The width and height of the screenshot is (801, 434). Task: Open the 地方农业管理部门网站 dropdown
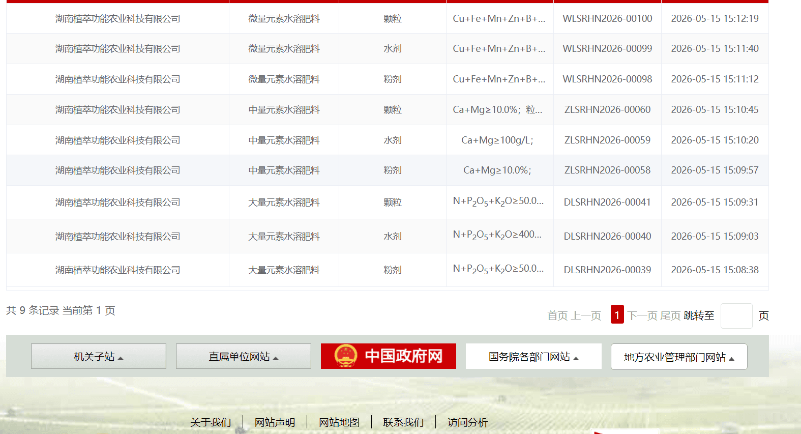click(x=679, y=357)
